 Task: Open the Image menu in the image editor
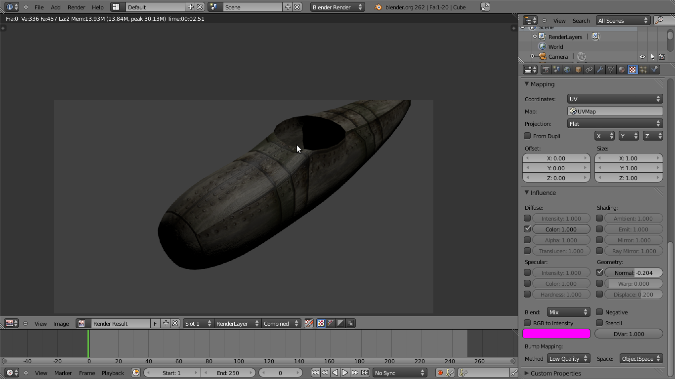(61, 323)
